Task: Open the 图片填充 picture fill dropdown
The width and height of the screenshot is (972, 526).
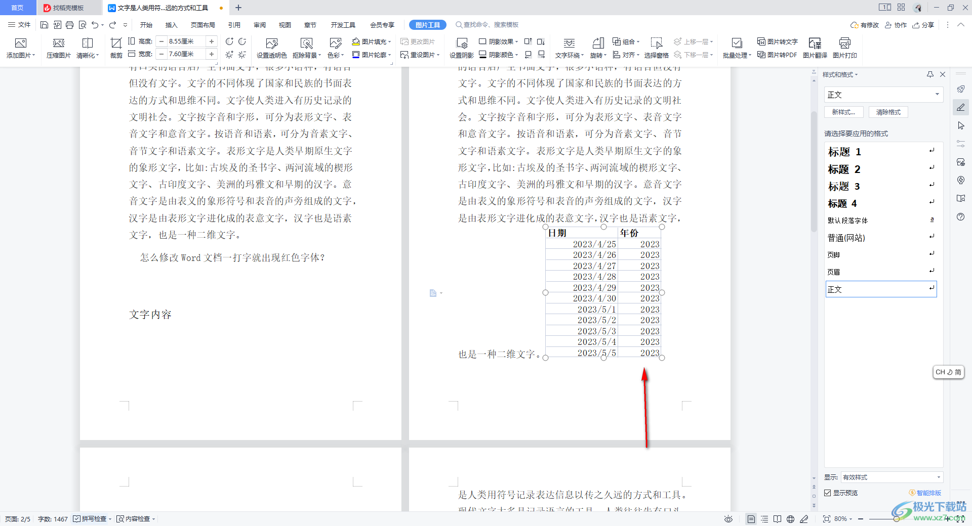Action: pos(372,41)
